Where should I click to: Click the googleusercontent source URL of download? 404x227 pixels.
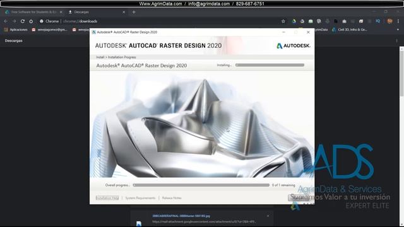pos(203,221)
